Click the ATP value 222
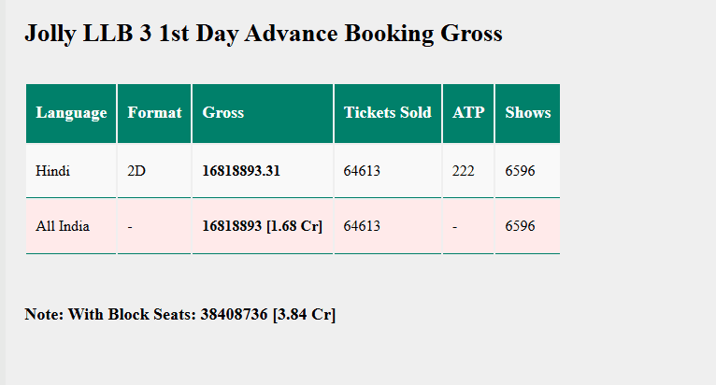Image resolution: width=716 pixels, height=385 pixels. point(464,171)
